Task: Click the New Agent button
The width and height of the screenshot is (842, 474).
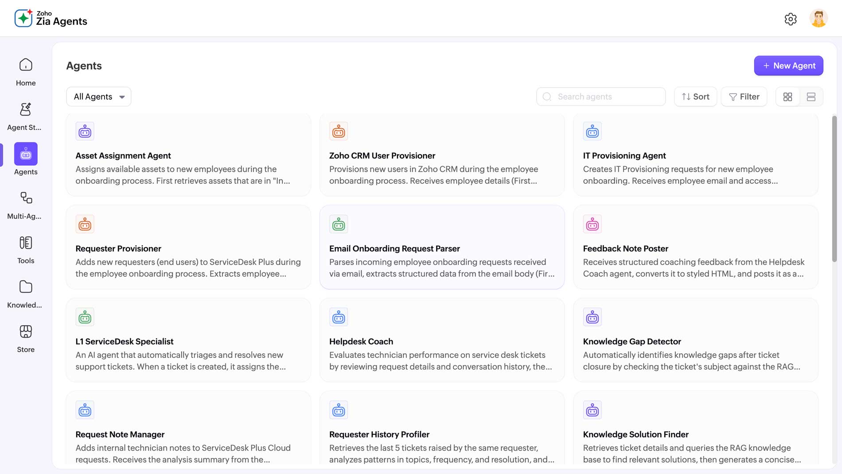Action: (x=788, y=66)
